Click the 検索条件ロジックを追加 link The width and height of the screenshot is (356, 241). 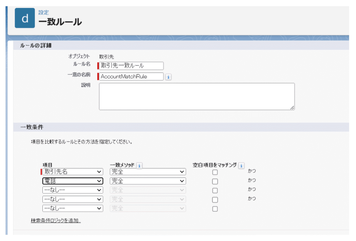click(56, 221)
